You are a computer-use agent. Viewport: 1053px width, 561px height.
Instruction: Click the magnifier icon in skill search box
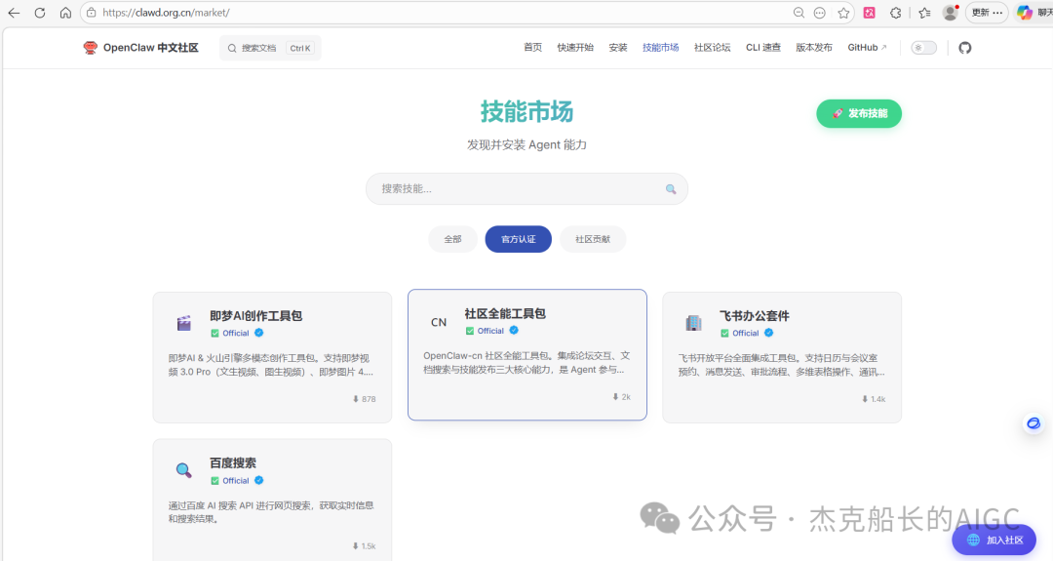click(x=670, y=189)
